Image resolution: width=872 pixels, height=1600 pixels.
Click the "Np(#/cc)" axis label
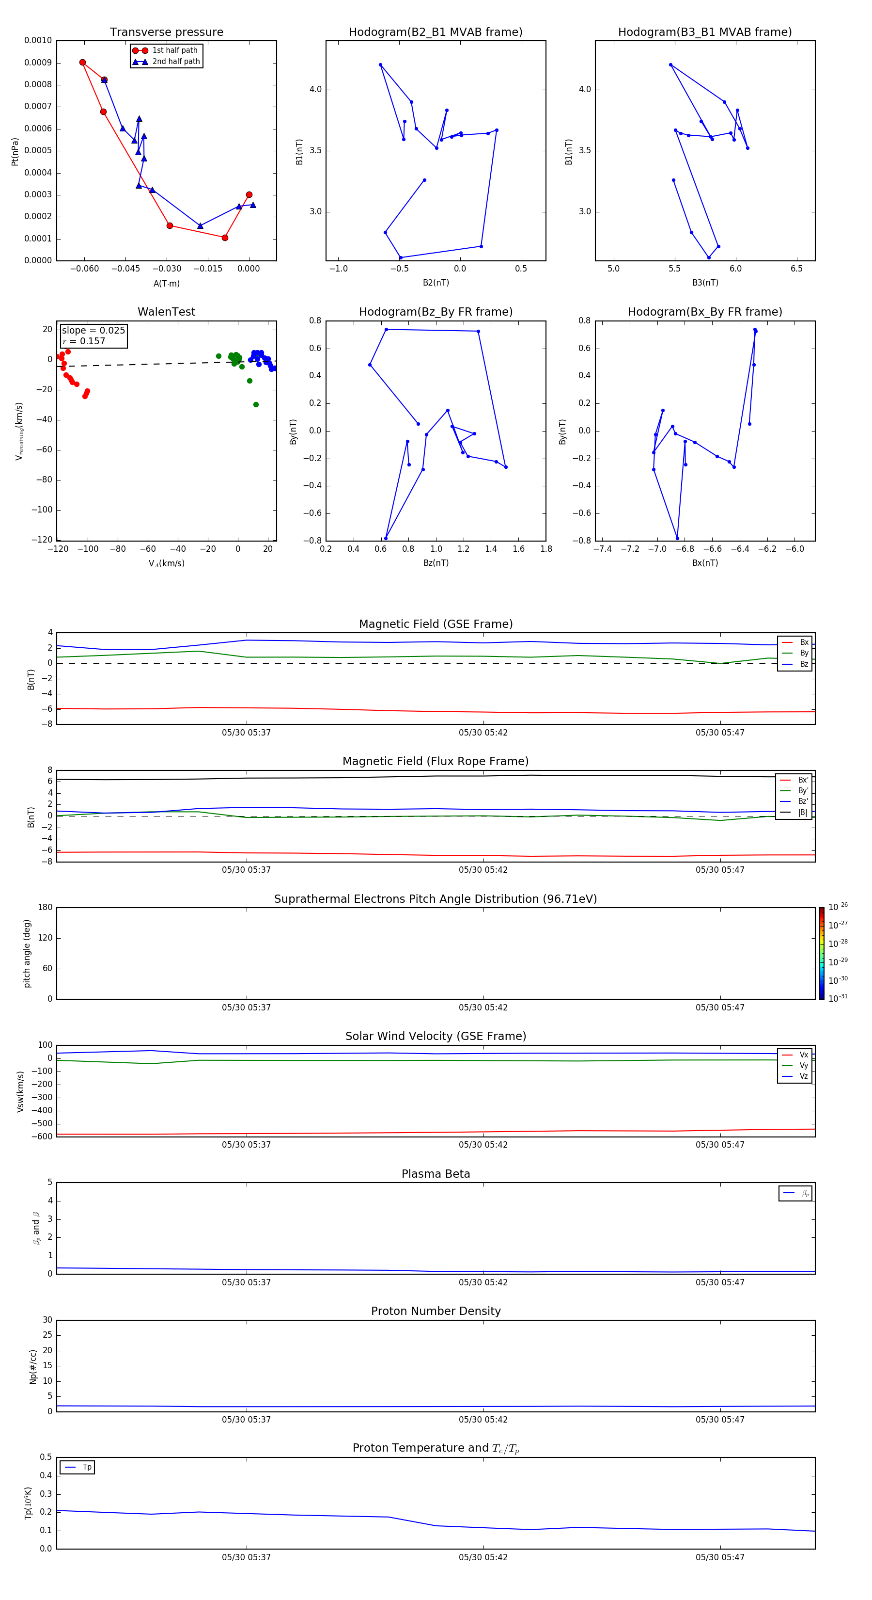tap(33, 1366)
